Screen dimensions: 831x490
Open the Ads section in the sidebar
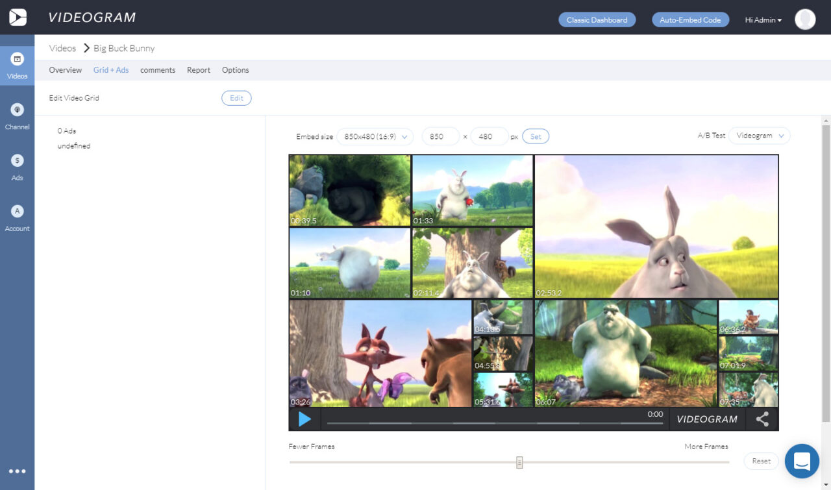18,167
